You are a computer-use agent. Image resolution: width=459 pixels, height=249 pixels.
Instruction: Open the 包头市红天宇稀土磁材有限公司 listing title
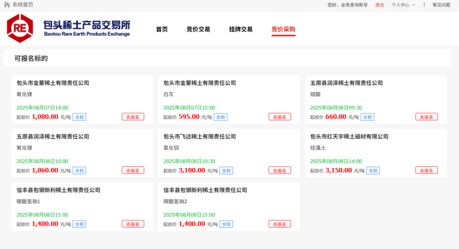click(x=349, y=137)
